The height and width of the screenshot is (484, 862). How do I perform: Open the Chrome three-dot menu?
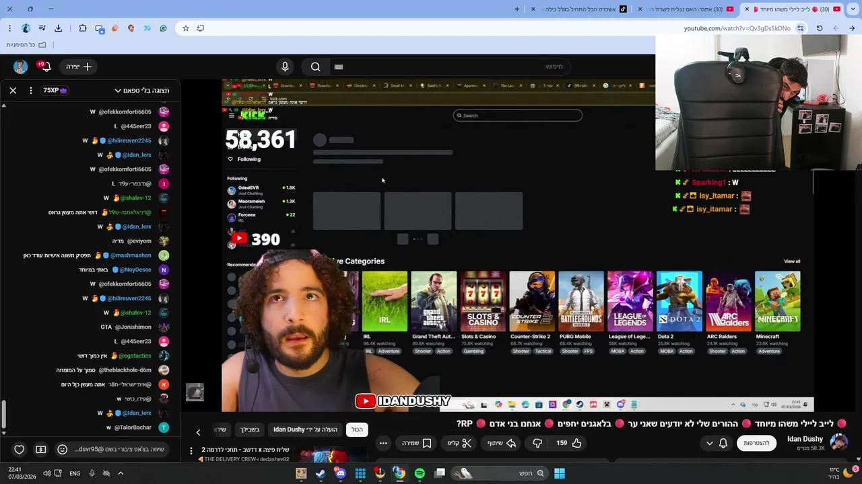9,28
